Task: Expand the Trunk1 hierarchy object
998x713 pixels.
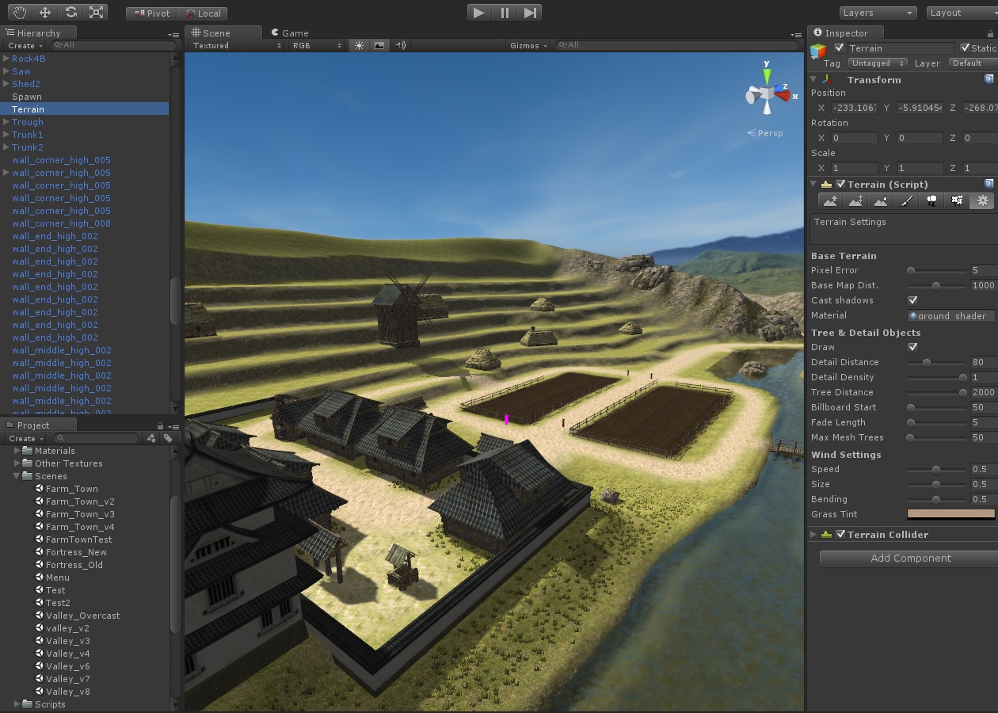Action: pyautogui.click(x=6, y=135)
